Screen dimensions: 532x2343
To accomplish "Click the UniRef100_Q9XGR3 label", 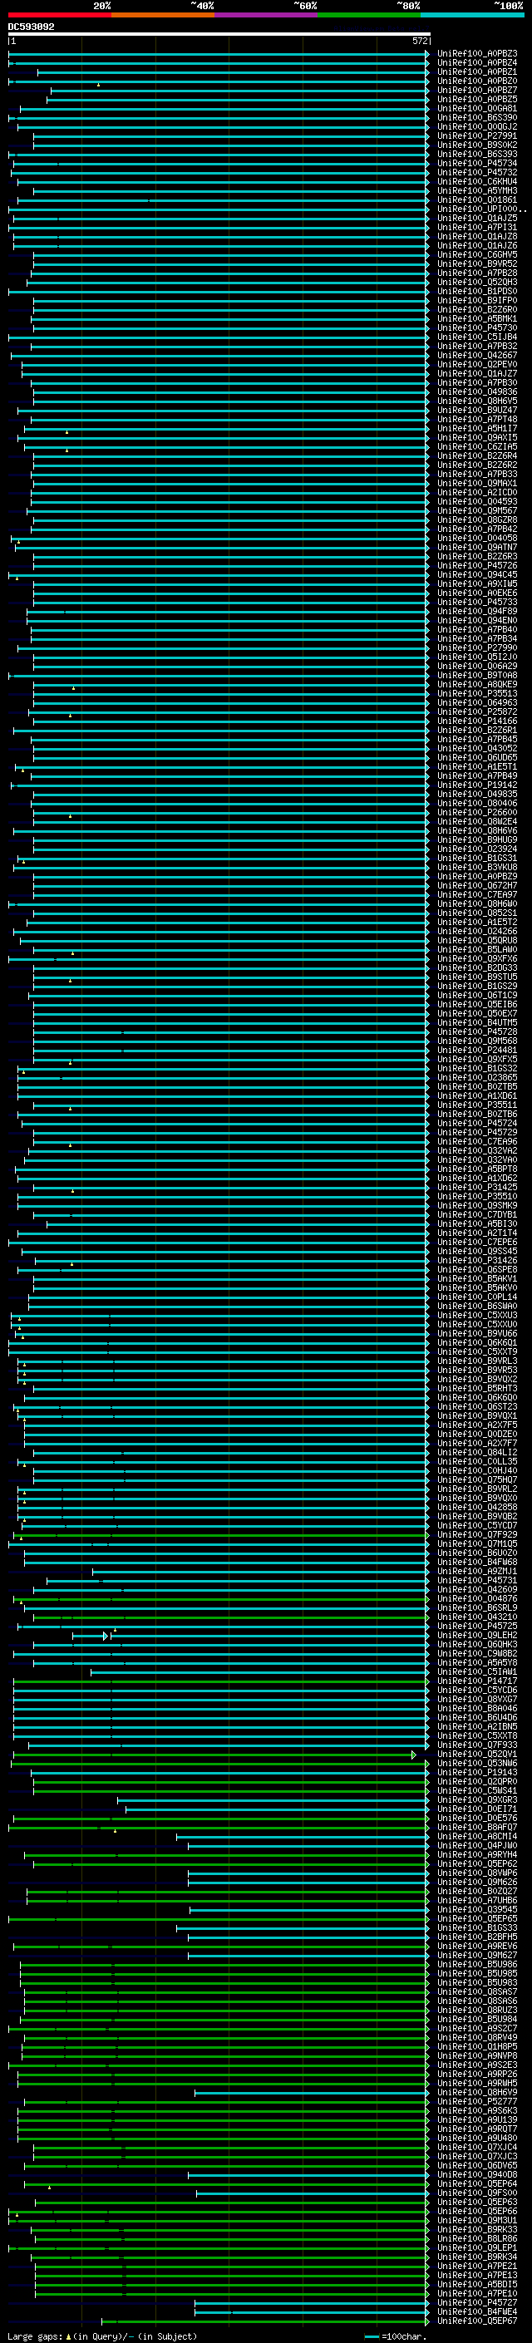I will (477, 1801).
